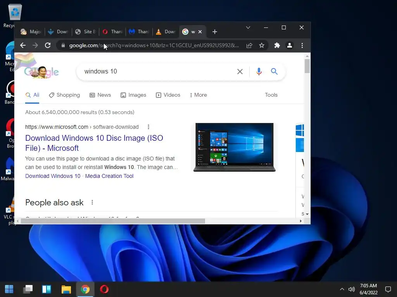Viewport: 397px width, 297px height.
Task: Click the microsoft.com software-download URL text
Action: [82, 127]
